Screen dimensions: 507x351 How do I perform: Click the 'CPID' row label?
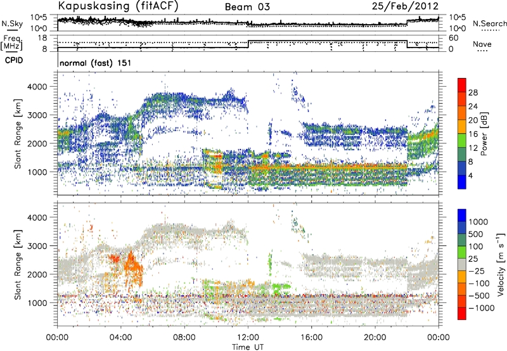coord(14,60)
